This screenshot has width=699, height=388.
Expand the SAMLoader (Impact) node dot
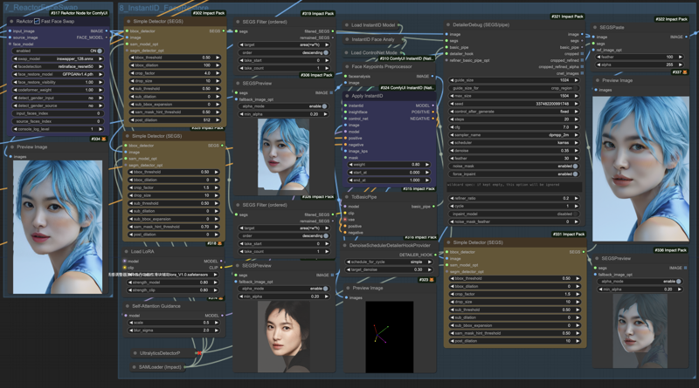click(134, 367)
